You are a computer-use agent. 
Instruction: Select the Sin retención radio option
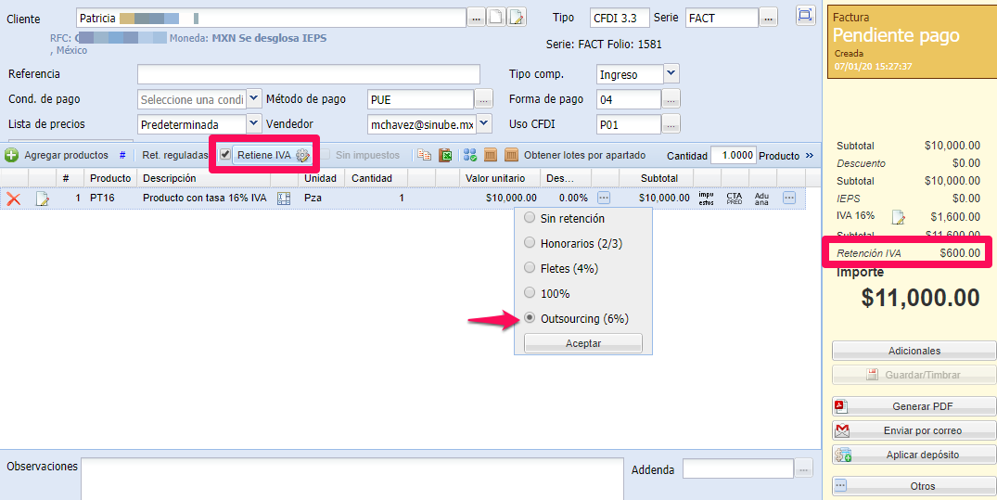[530, 218]
